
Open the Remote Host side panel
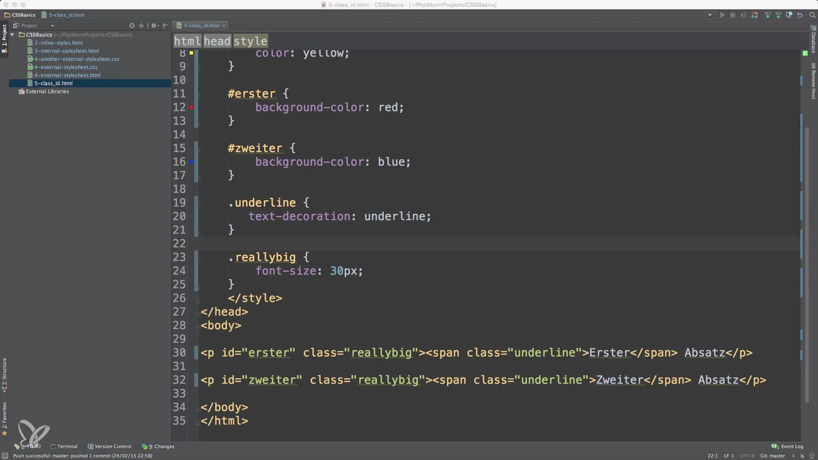[813, 81]
